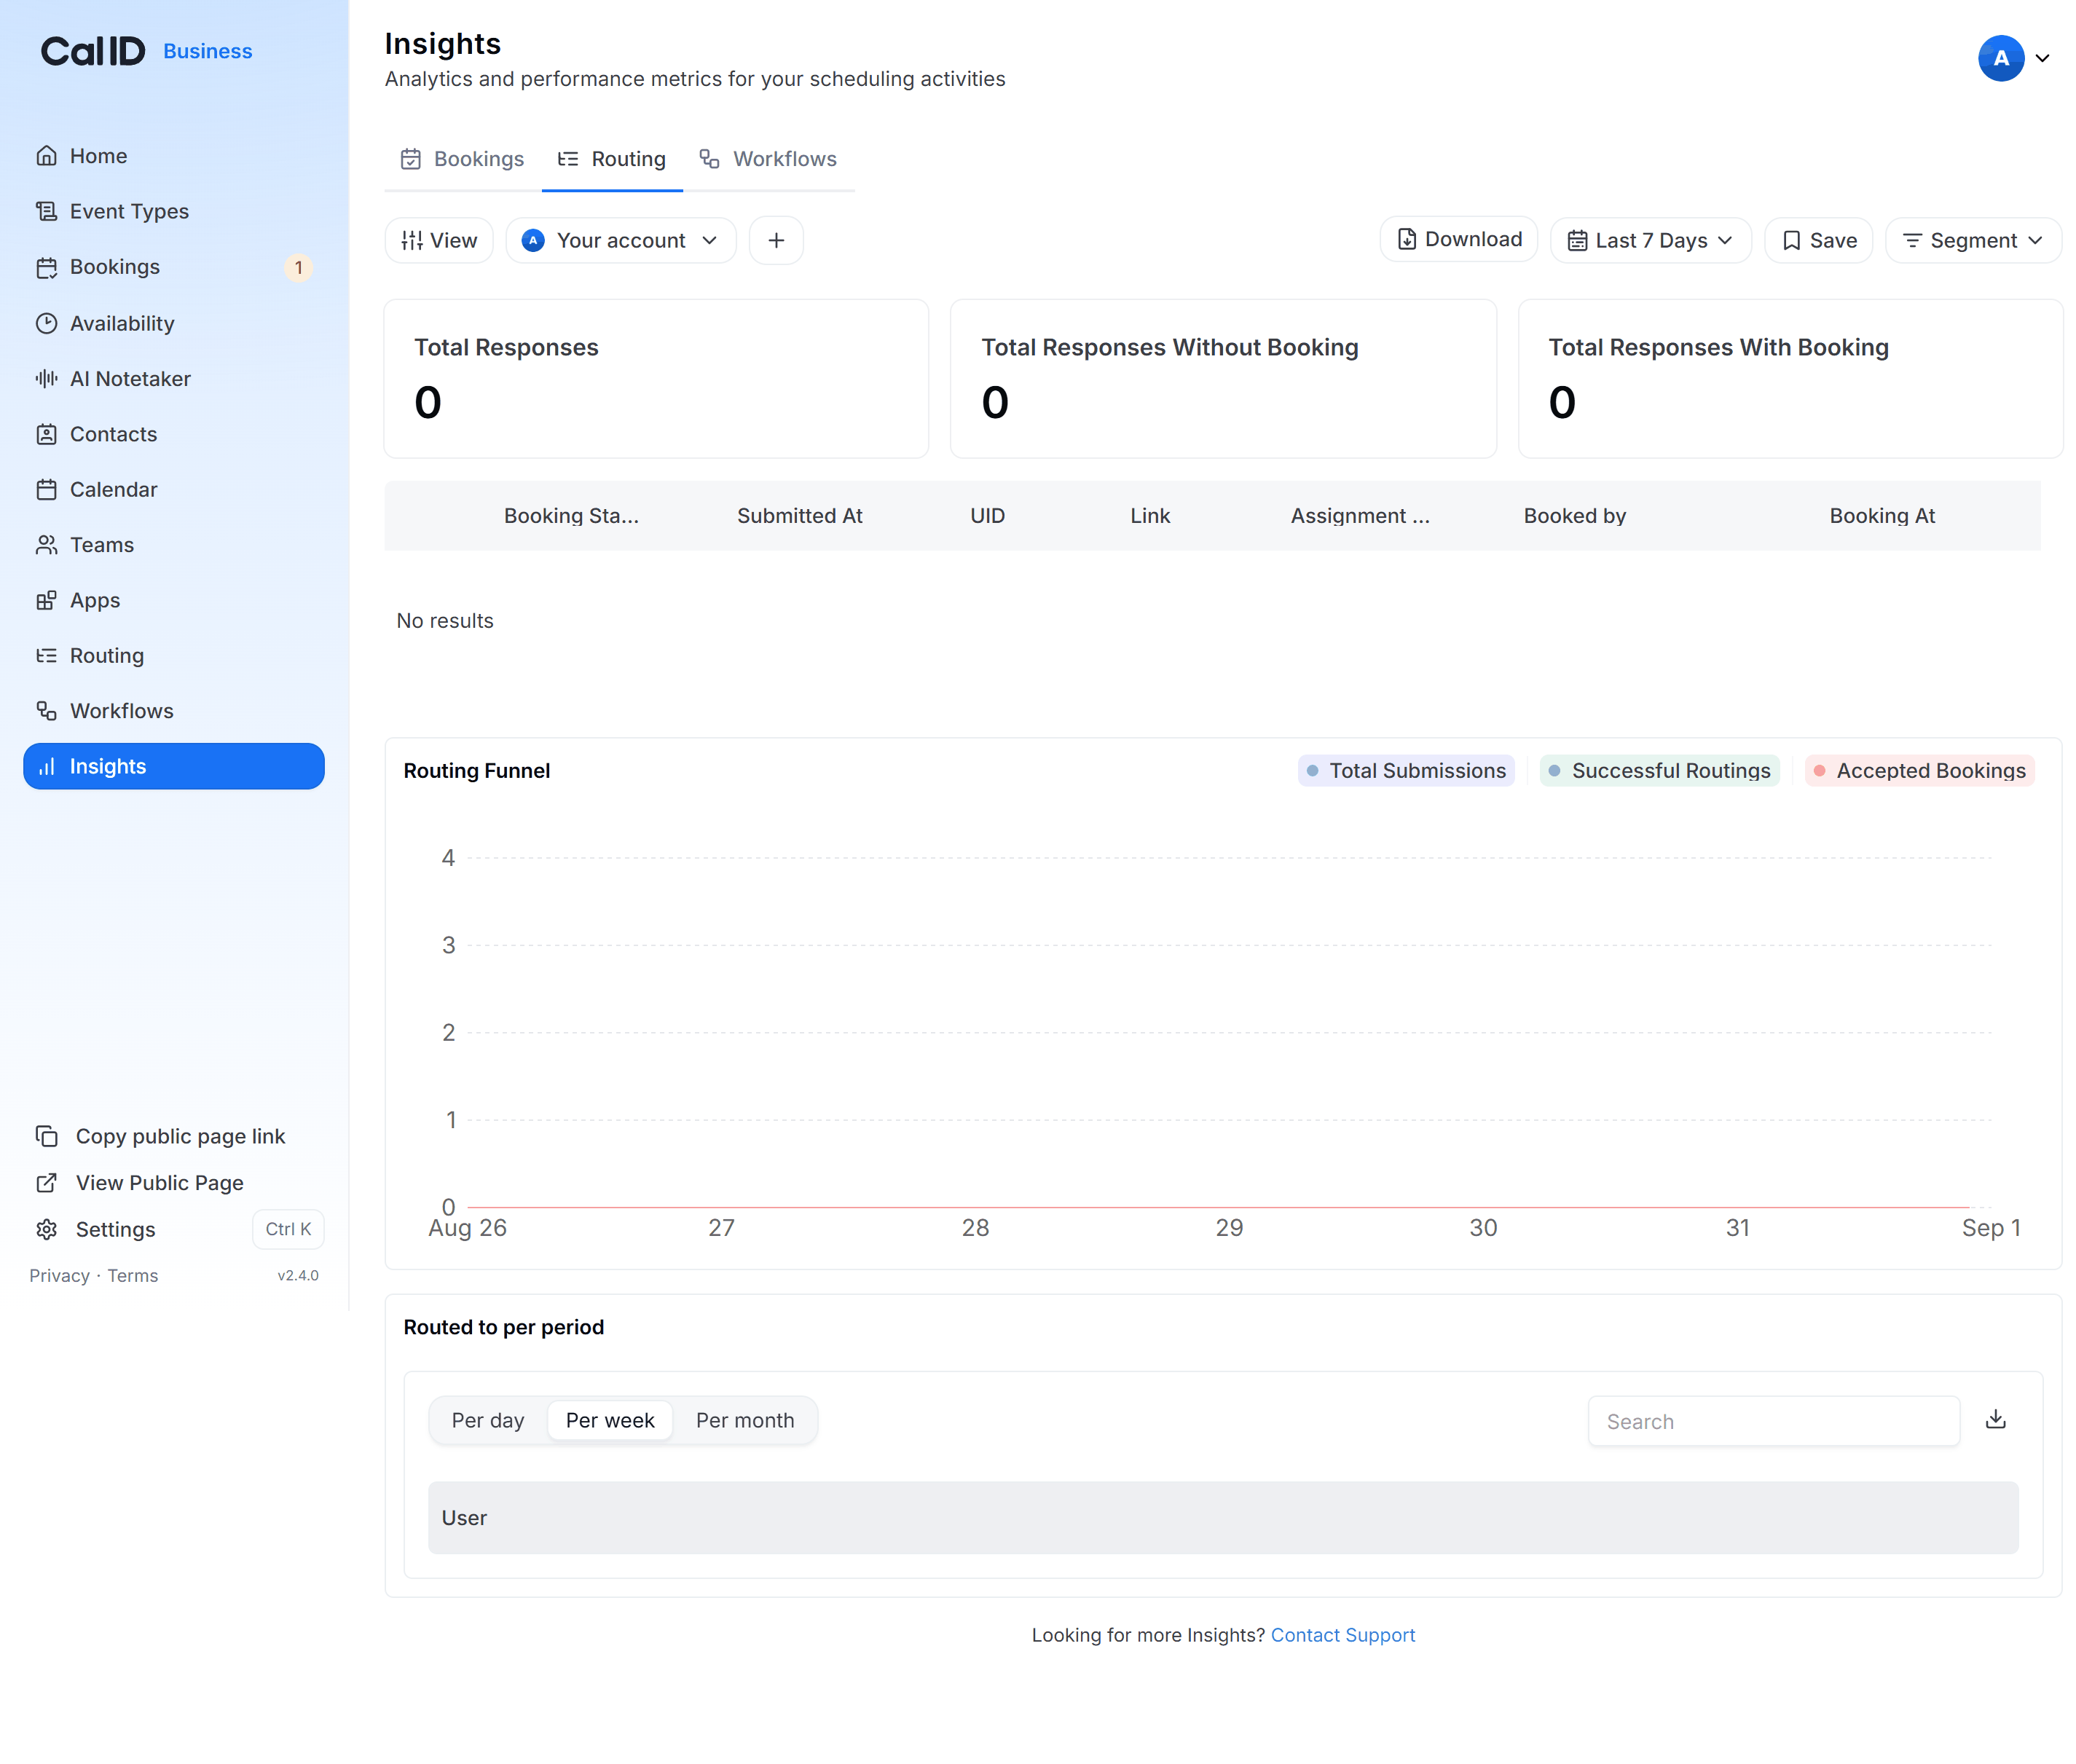This screenshot has width=2076, height=1764.
Task: Click the user avatar in top right
Action: point(2000,58)
